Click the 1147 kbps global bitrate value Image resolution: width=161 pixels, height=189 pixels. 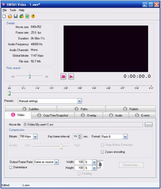pyautogui.click(x=37, y=56)
